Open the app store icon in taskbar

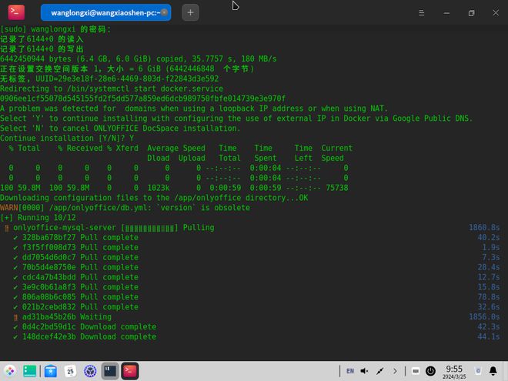tap(50, 371)
